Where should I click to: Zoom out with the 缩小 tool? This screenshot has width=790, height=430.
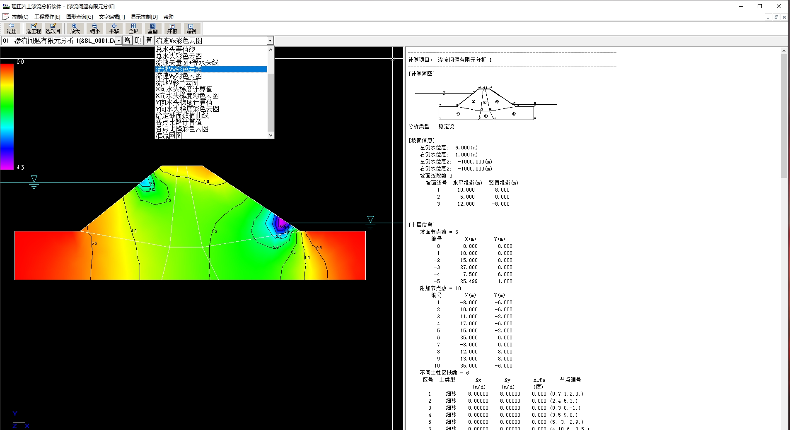[95, 29]
